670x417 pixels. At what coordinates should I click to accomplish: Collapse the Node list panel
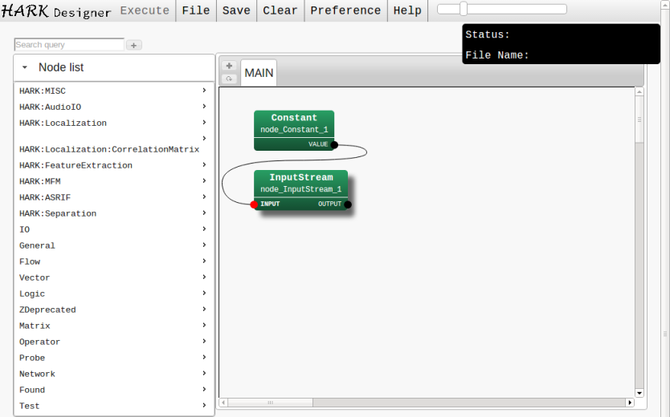pos(25,68)
